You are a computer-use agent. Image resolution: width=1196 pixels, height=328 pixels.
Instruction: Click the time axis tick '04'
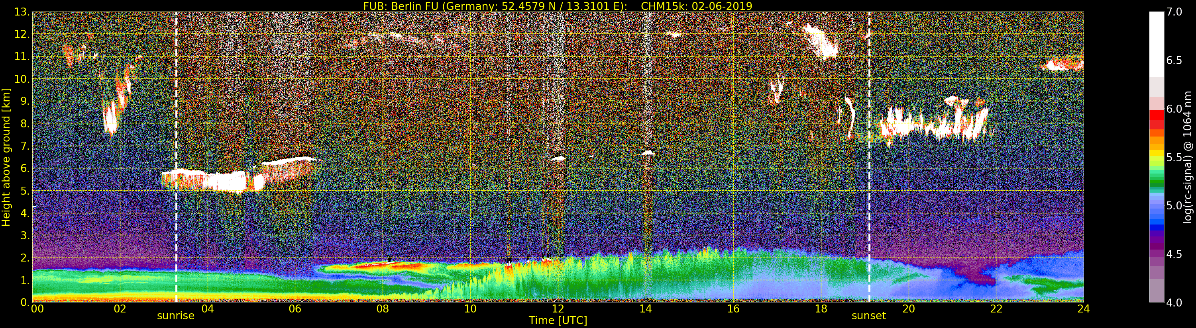(x=207, y=308)
